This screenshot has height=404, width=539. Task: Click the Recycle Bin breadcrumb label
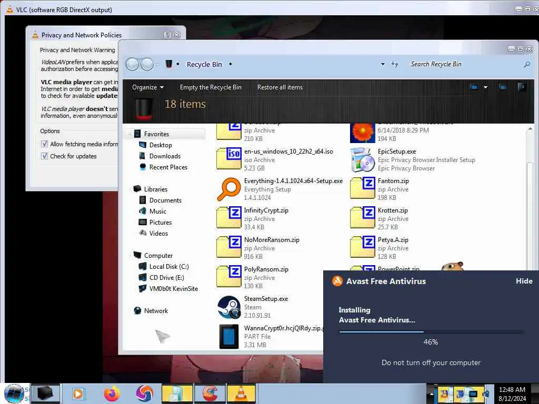pos(204,64)
